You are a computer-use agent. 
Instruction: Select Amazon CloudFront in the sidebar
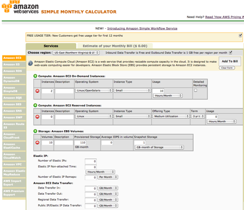[x=14, y=136]
